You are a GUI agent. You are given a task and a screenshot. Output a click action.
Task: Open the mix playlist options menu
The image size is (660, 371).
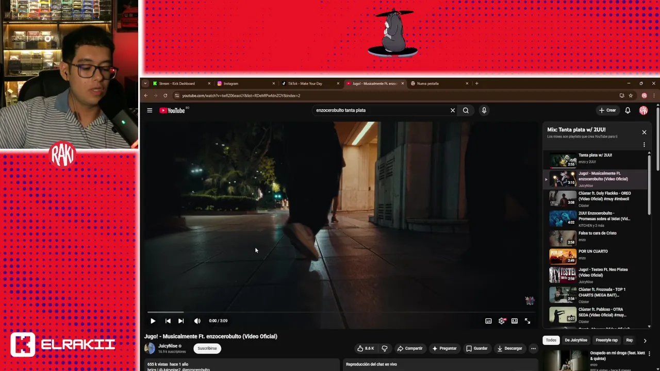click(644, 145)
